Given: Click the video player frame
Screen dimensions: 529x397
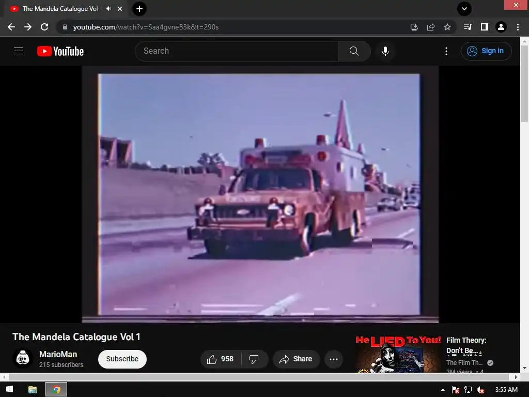Looking at the screenshot, I should pos(260,194).
